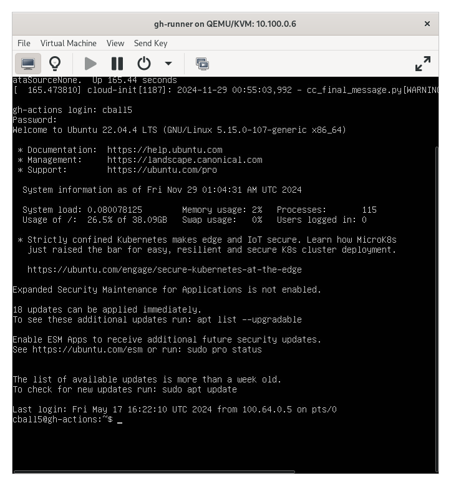Click the window title gh-runner on QEMU/KVM
451x486 pixels.
(225, 24)
